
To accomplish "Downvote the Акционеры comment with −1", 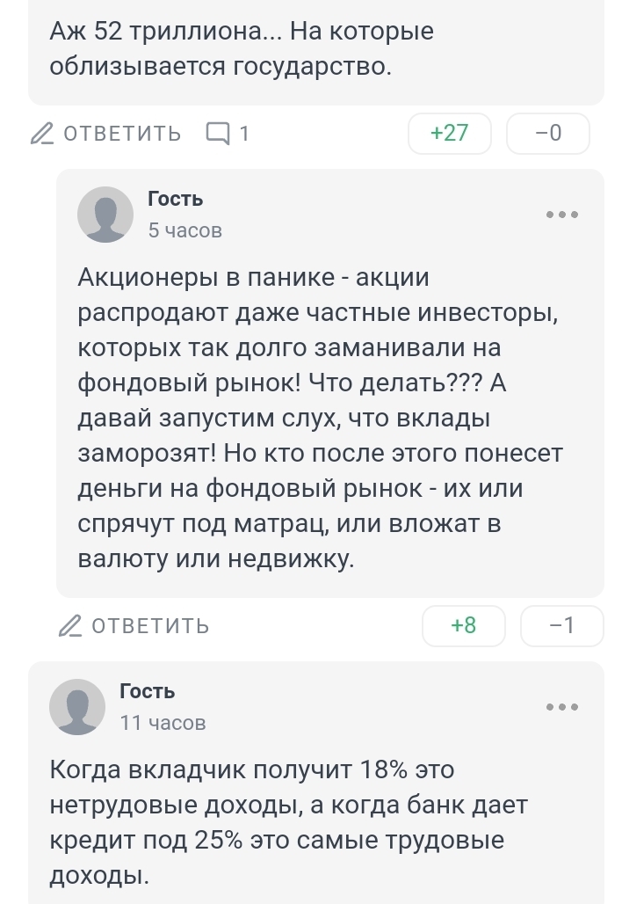I will click(x=562, y=626).
